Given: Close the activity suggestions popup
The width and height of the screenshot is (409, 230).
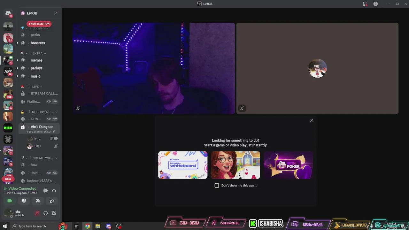Looking at the screenshot, I should pyautogui.click(x=312, y=120).
